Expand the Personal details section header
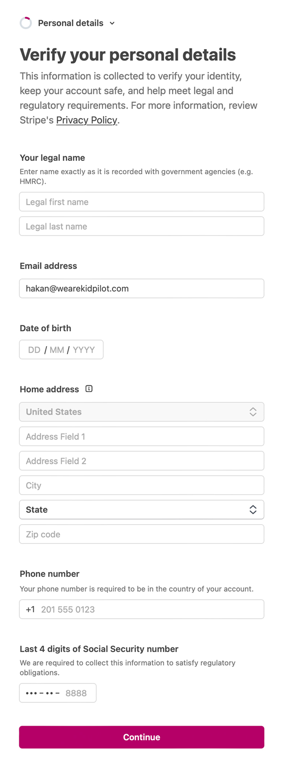This screenshot has height=767, width=283. (70, 23)
